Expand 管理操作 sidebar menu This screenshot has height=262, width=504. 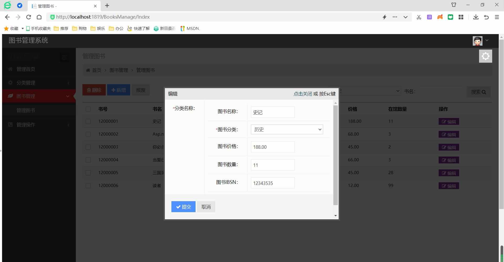click(39, 125)
